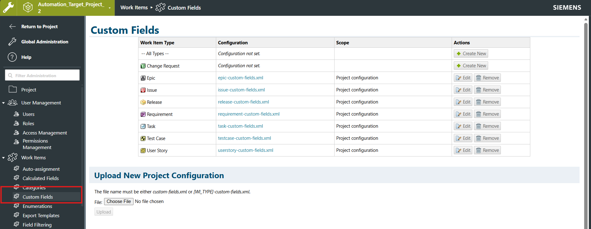Open the epic-custom-fields.xml link
This screenshot has height=229, width=591.
240,78
